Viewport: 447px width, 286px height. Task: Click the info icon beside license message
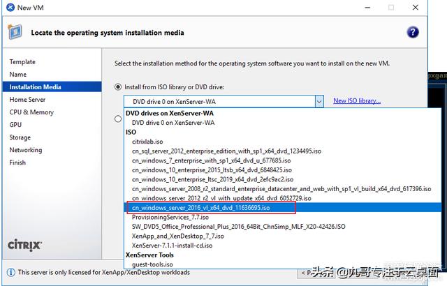(x=10, y=272)
